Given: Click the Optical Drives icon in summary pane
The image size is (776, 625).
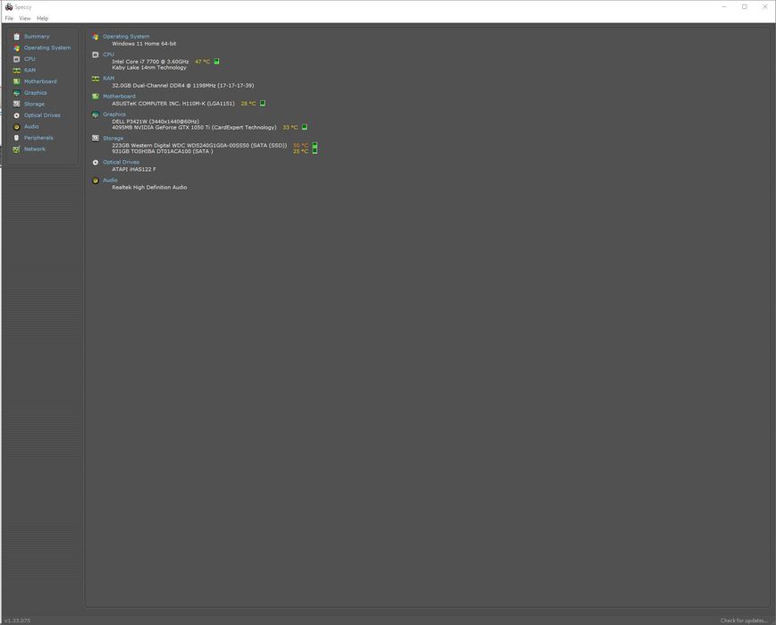Looking at the screenshot, I should (95, 163).
